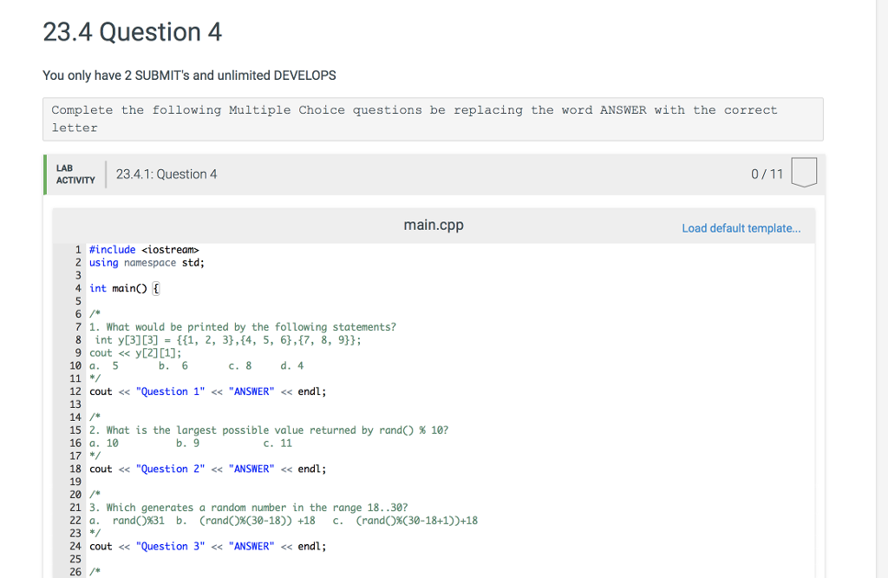Click the 0 / 11 score text
The width and height of the screenshot is (888, 578).
[x=767, y=174]
